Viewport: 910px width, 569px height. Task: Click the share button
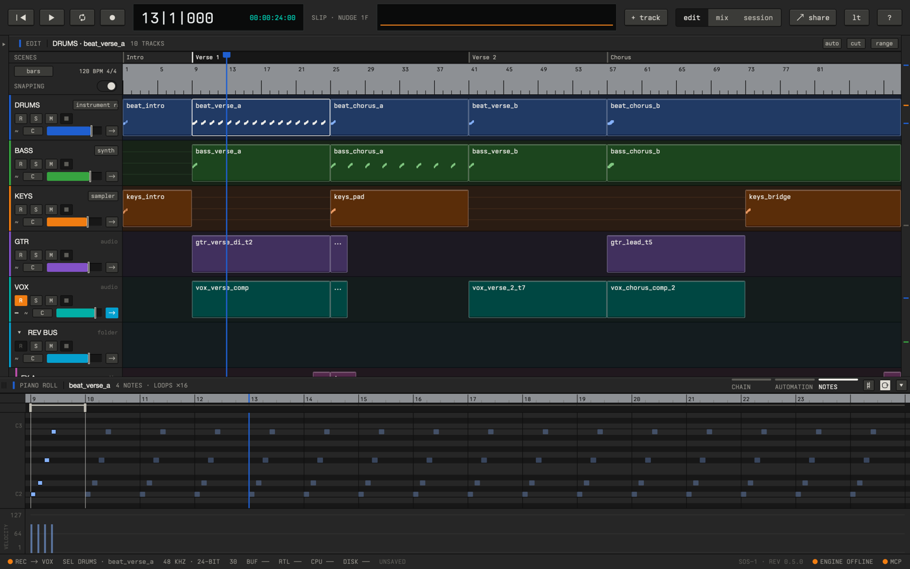(813, 18)
